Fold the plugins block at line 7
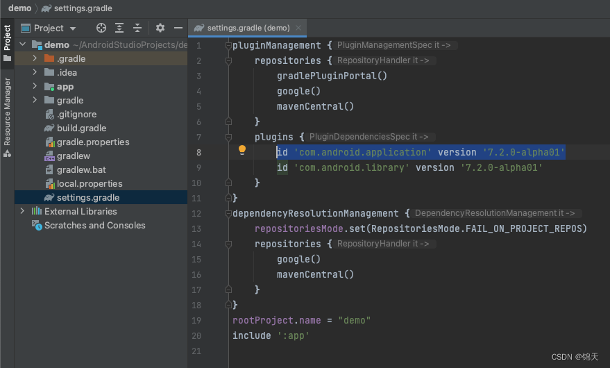610x368 pixels. click(x=228, y=137)
